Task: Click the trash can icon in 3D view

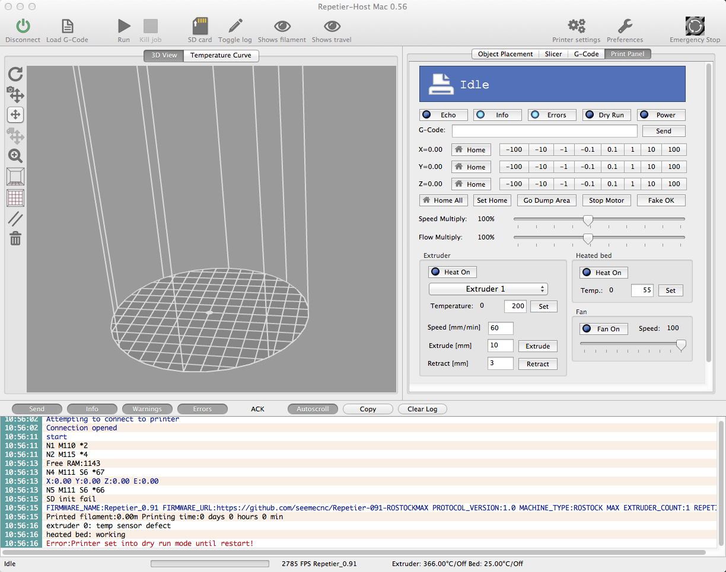Action: [x=15, y=239]
